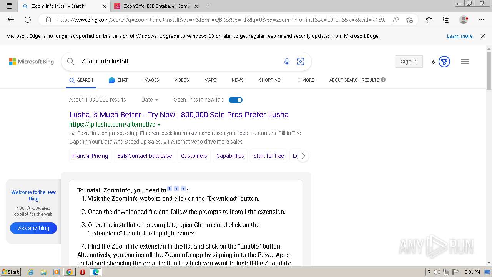This screenshot has height=277, width=492.
Task: Select the NEWS tab
Action: 238,80
